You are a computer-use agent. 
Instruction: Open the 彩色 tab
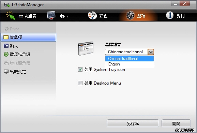coord(97,16)
